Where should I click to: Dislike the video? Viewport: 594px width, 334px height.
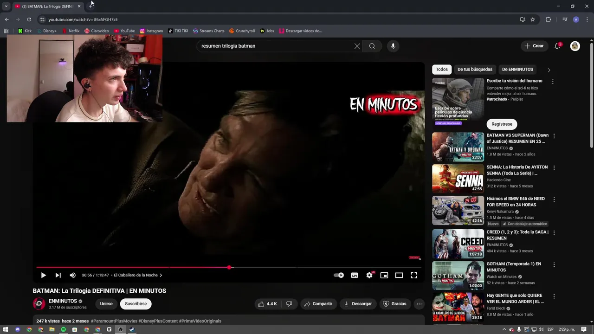289,304
